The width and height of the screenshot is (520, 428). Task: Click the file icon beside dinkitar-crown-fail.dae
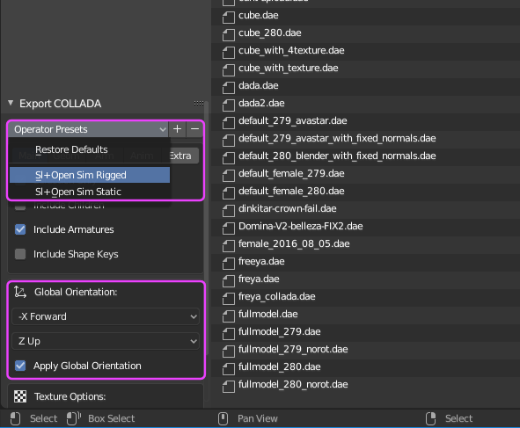[x=229, y=211]
